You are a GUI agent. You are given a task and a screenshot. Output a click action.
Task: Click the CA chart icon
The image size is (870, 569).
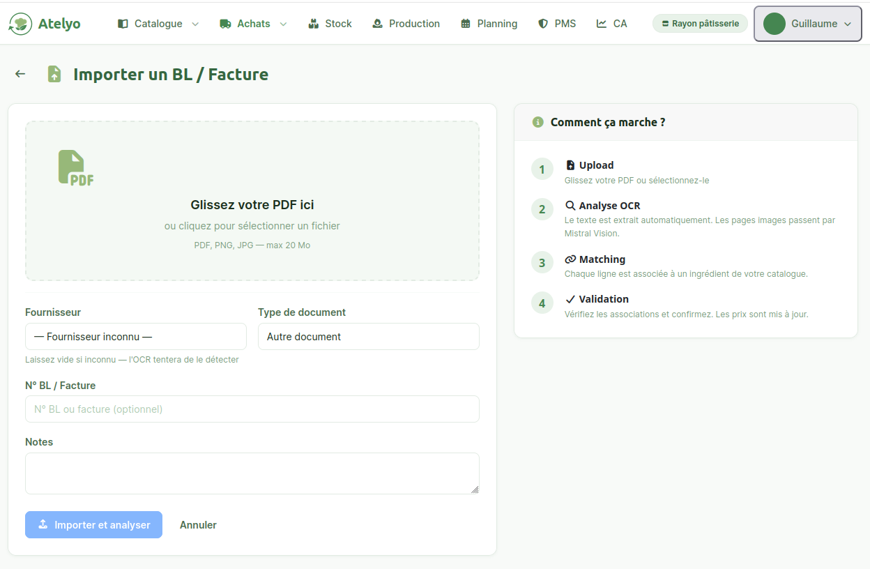click(x=602, y=24)
